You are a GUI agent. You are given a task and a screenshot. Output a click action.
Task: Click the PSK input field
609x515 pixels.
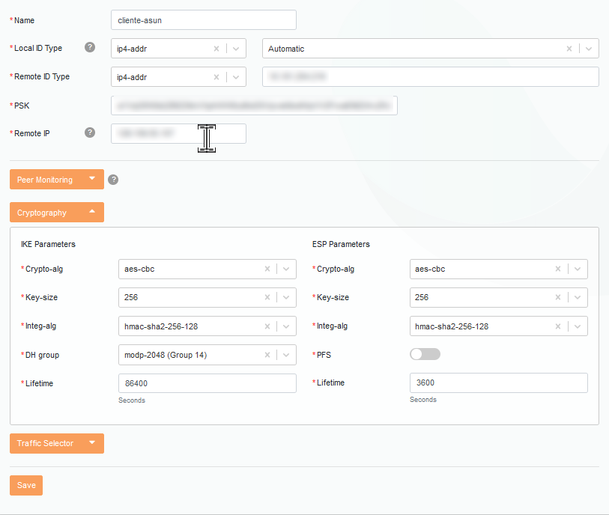pyautogui.click(x=254, y=106)
